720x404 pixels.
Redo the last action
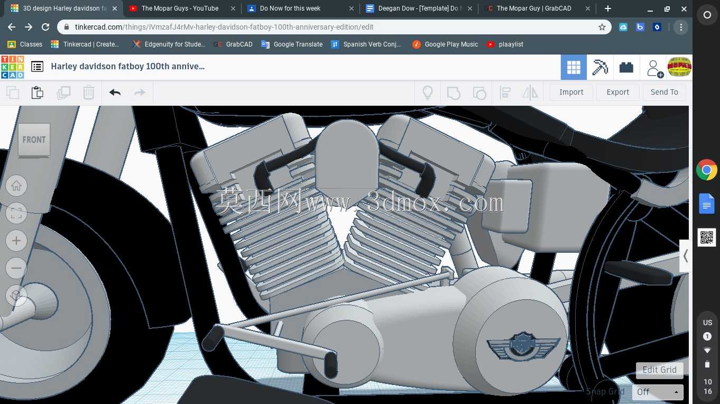coord(140,93)
